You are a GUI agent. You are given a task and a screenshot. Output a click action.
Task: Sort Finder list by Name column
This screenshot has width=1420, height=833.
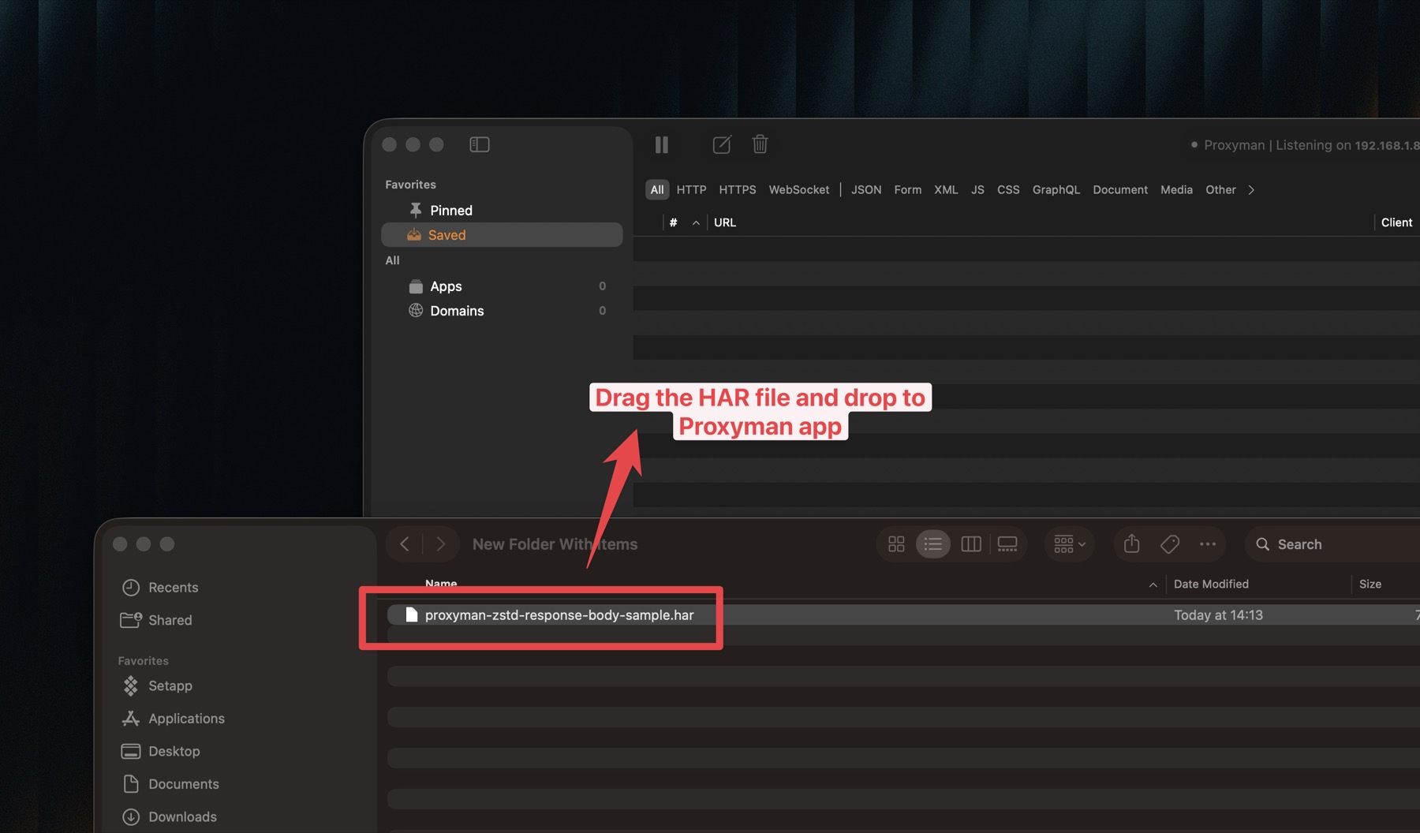click(441, 584)
